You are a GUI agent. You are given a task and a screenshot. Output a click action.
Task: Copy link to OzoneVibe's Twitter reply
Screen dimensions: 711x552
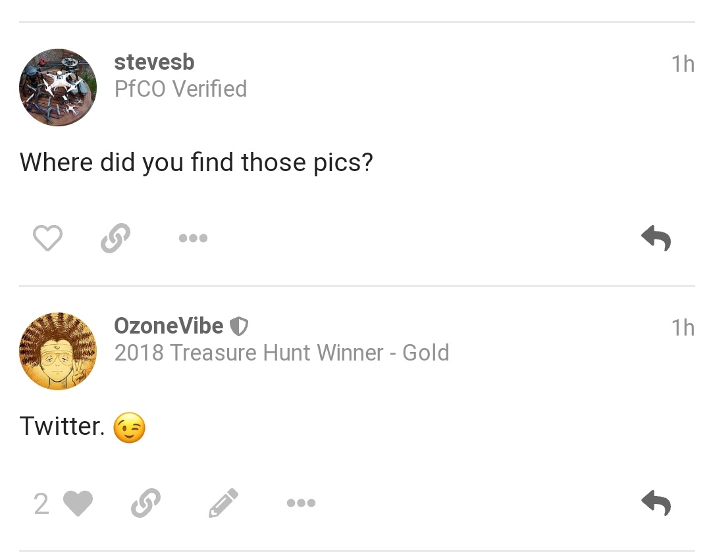pyautogui.click(x=145, y=503)
